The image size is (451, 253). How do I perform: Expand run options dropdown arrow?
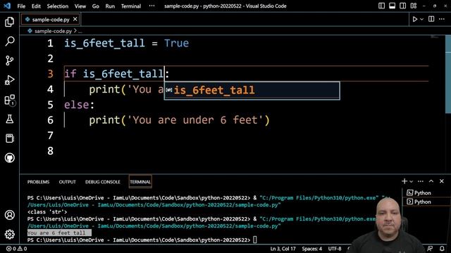pos(421,19)
